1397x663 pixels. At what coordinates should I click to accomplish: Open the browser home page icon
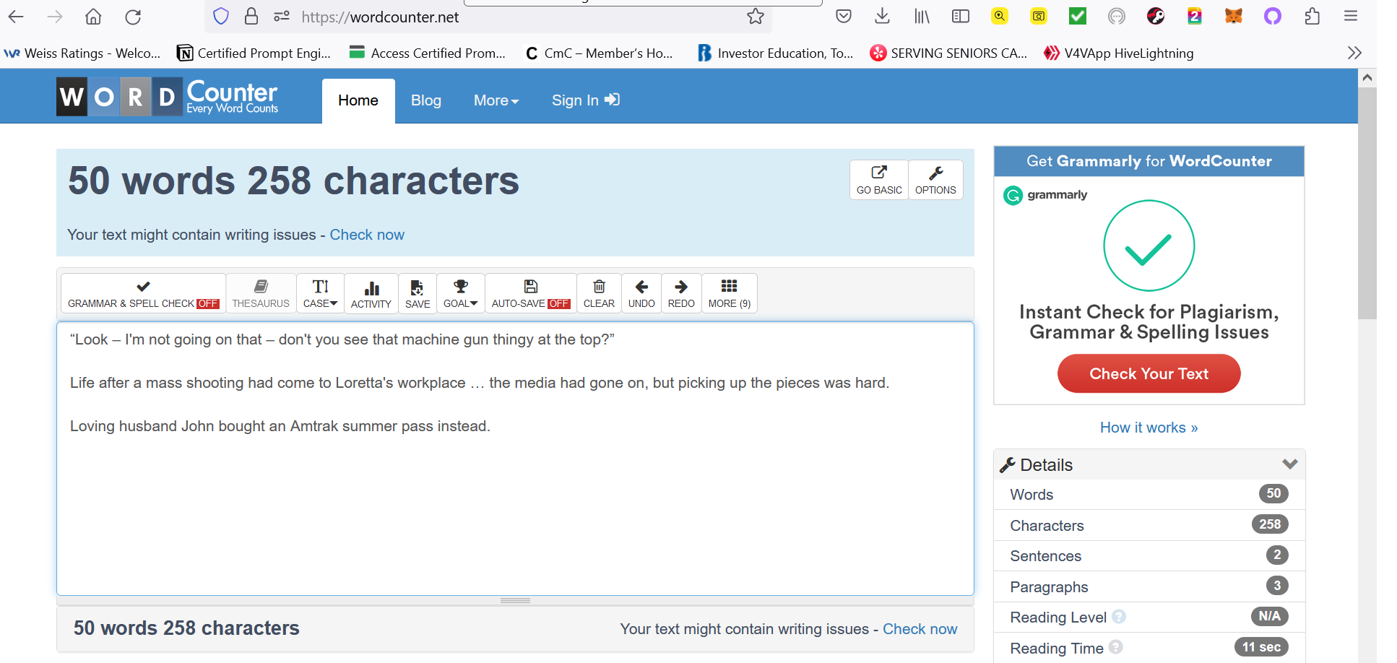click(93, 17)
